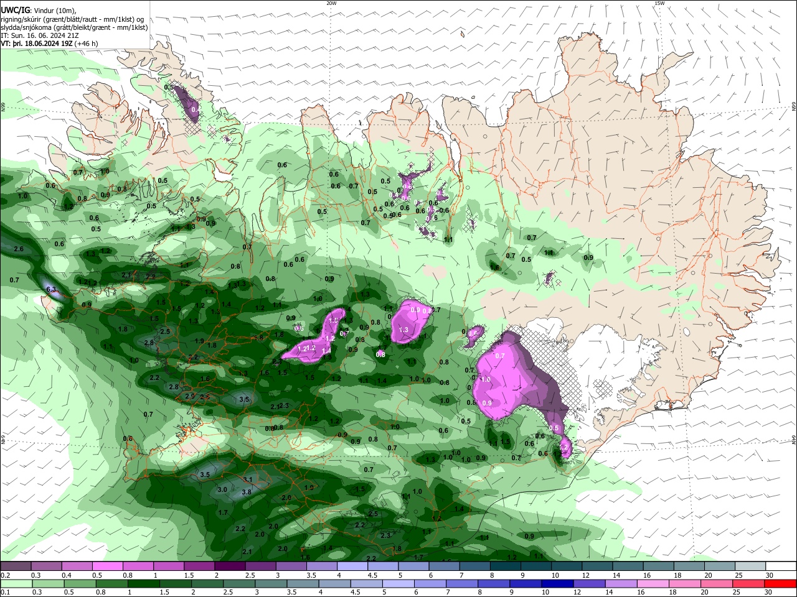Click the bottom legend label '0.1'
Screen dimensions: 797x597
[x=4, y=593]
